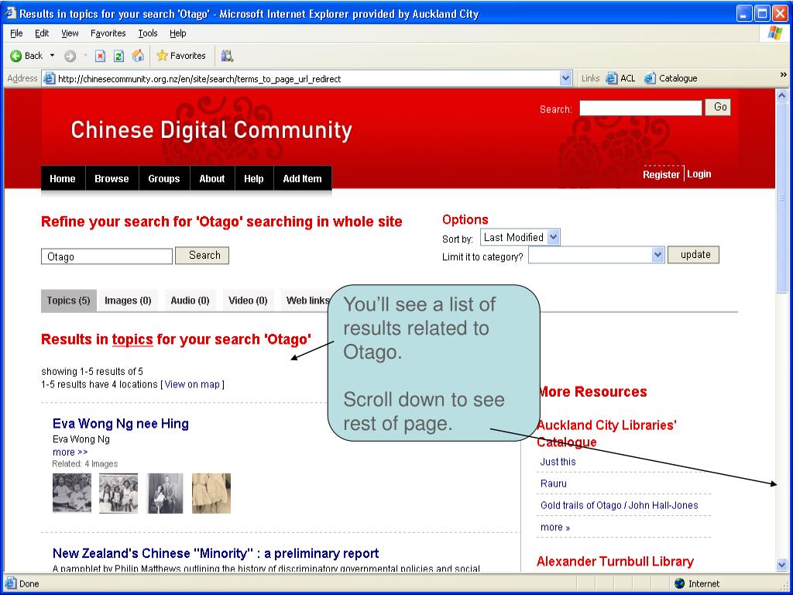Click the Login link
793x595 pixels.
pos(699,174)
